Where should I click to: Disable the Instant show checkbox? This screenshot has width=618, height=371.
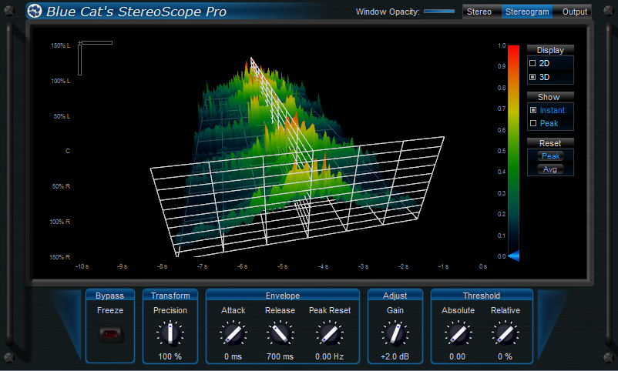click(x=533, y=110)
